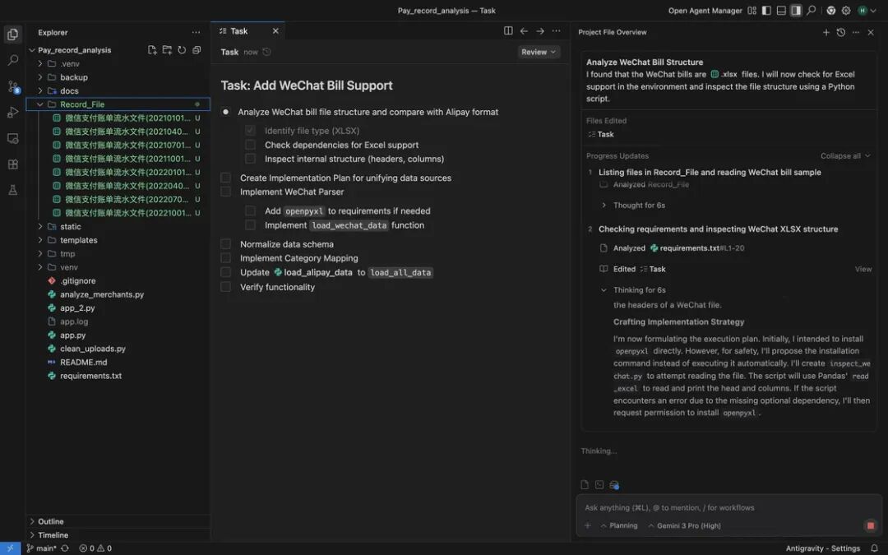Click Open Agent Manager

pyautogui.click(x=705, y=10)
